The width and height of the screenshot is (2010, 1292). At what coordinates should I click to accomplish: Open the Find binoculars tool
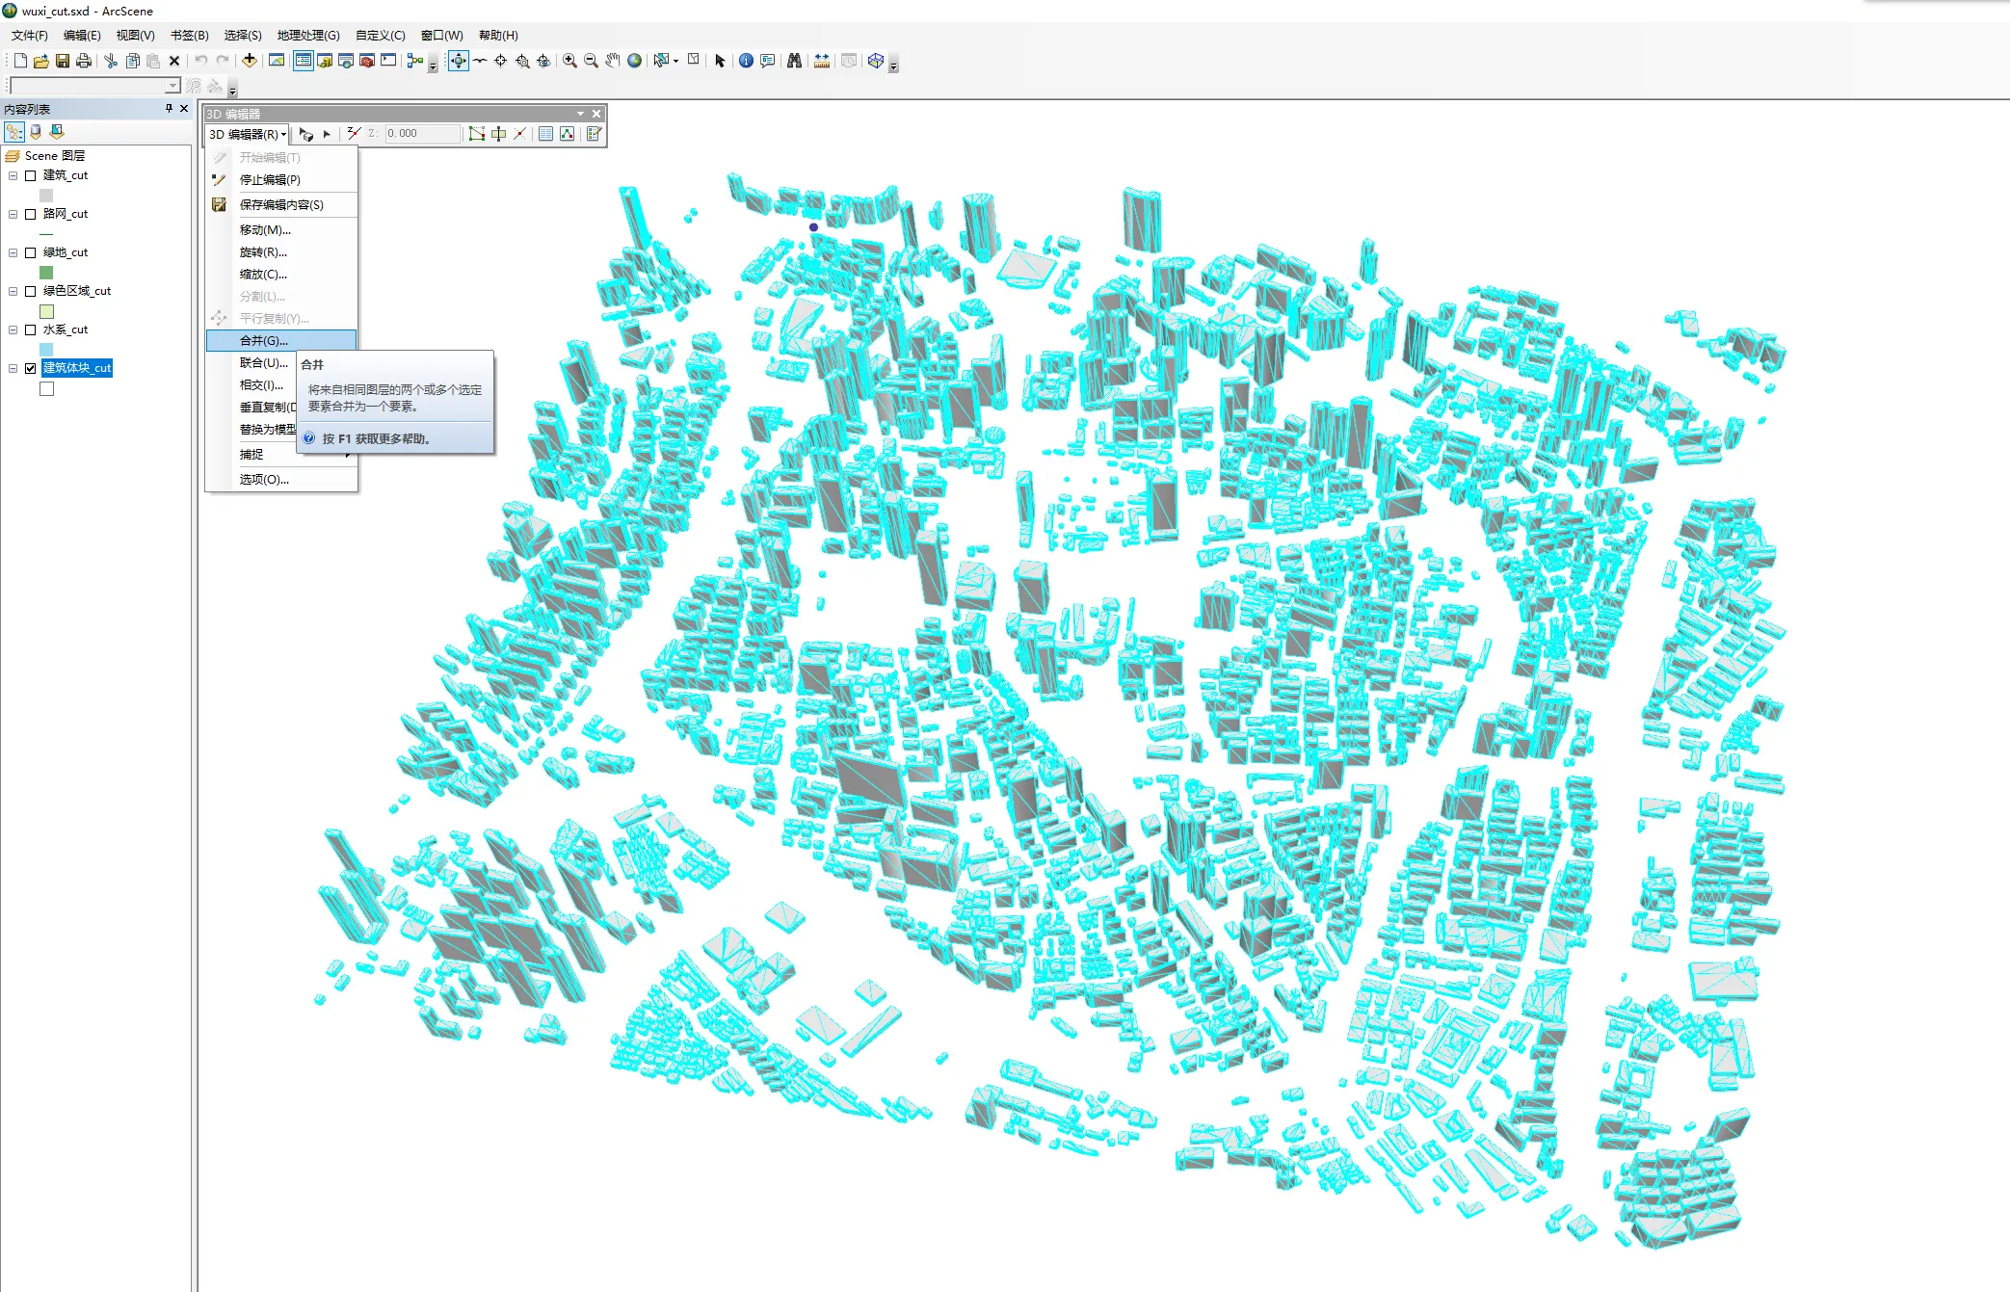coord(794,61)
